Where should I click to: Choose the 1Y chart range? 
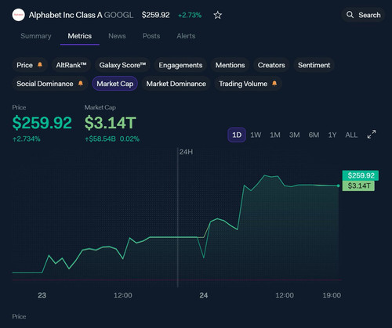332,135
